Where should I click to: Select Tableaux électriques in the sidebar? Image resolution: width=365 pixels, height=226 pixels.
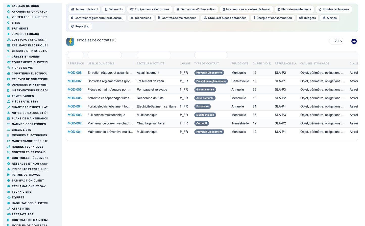[30, 45]
